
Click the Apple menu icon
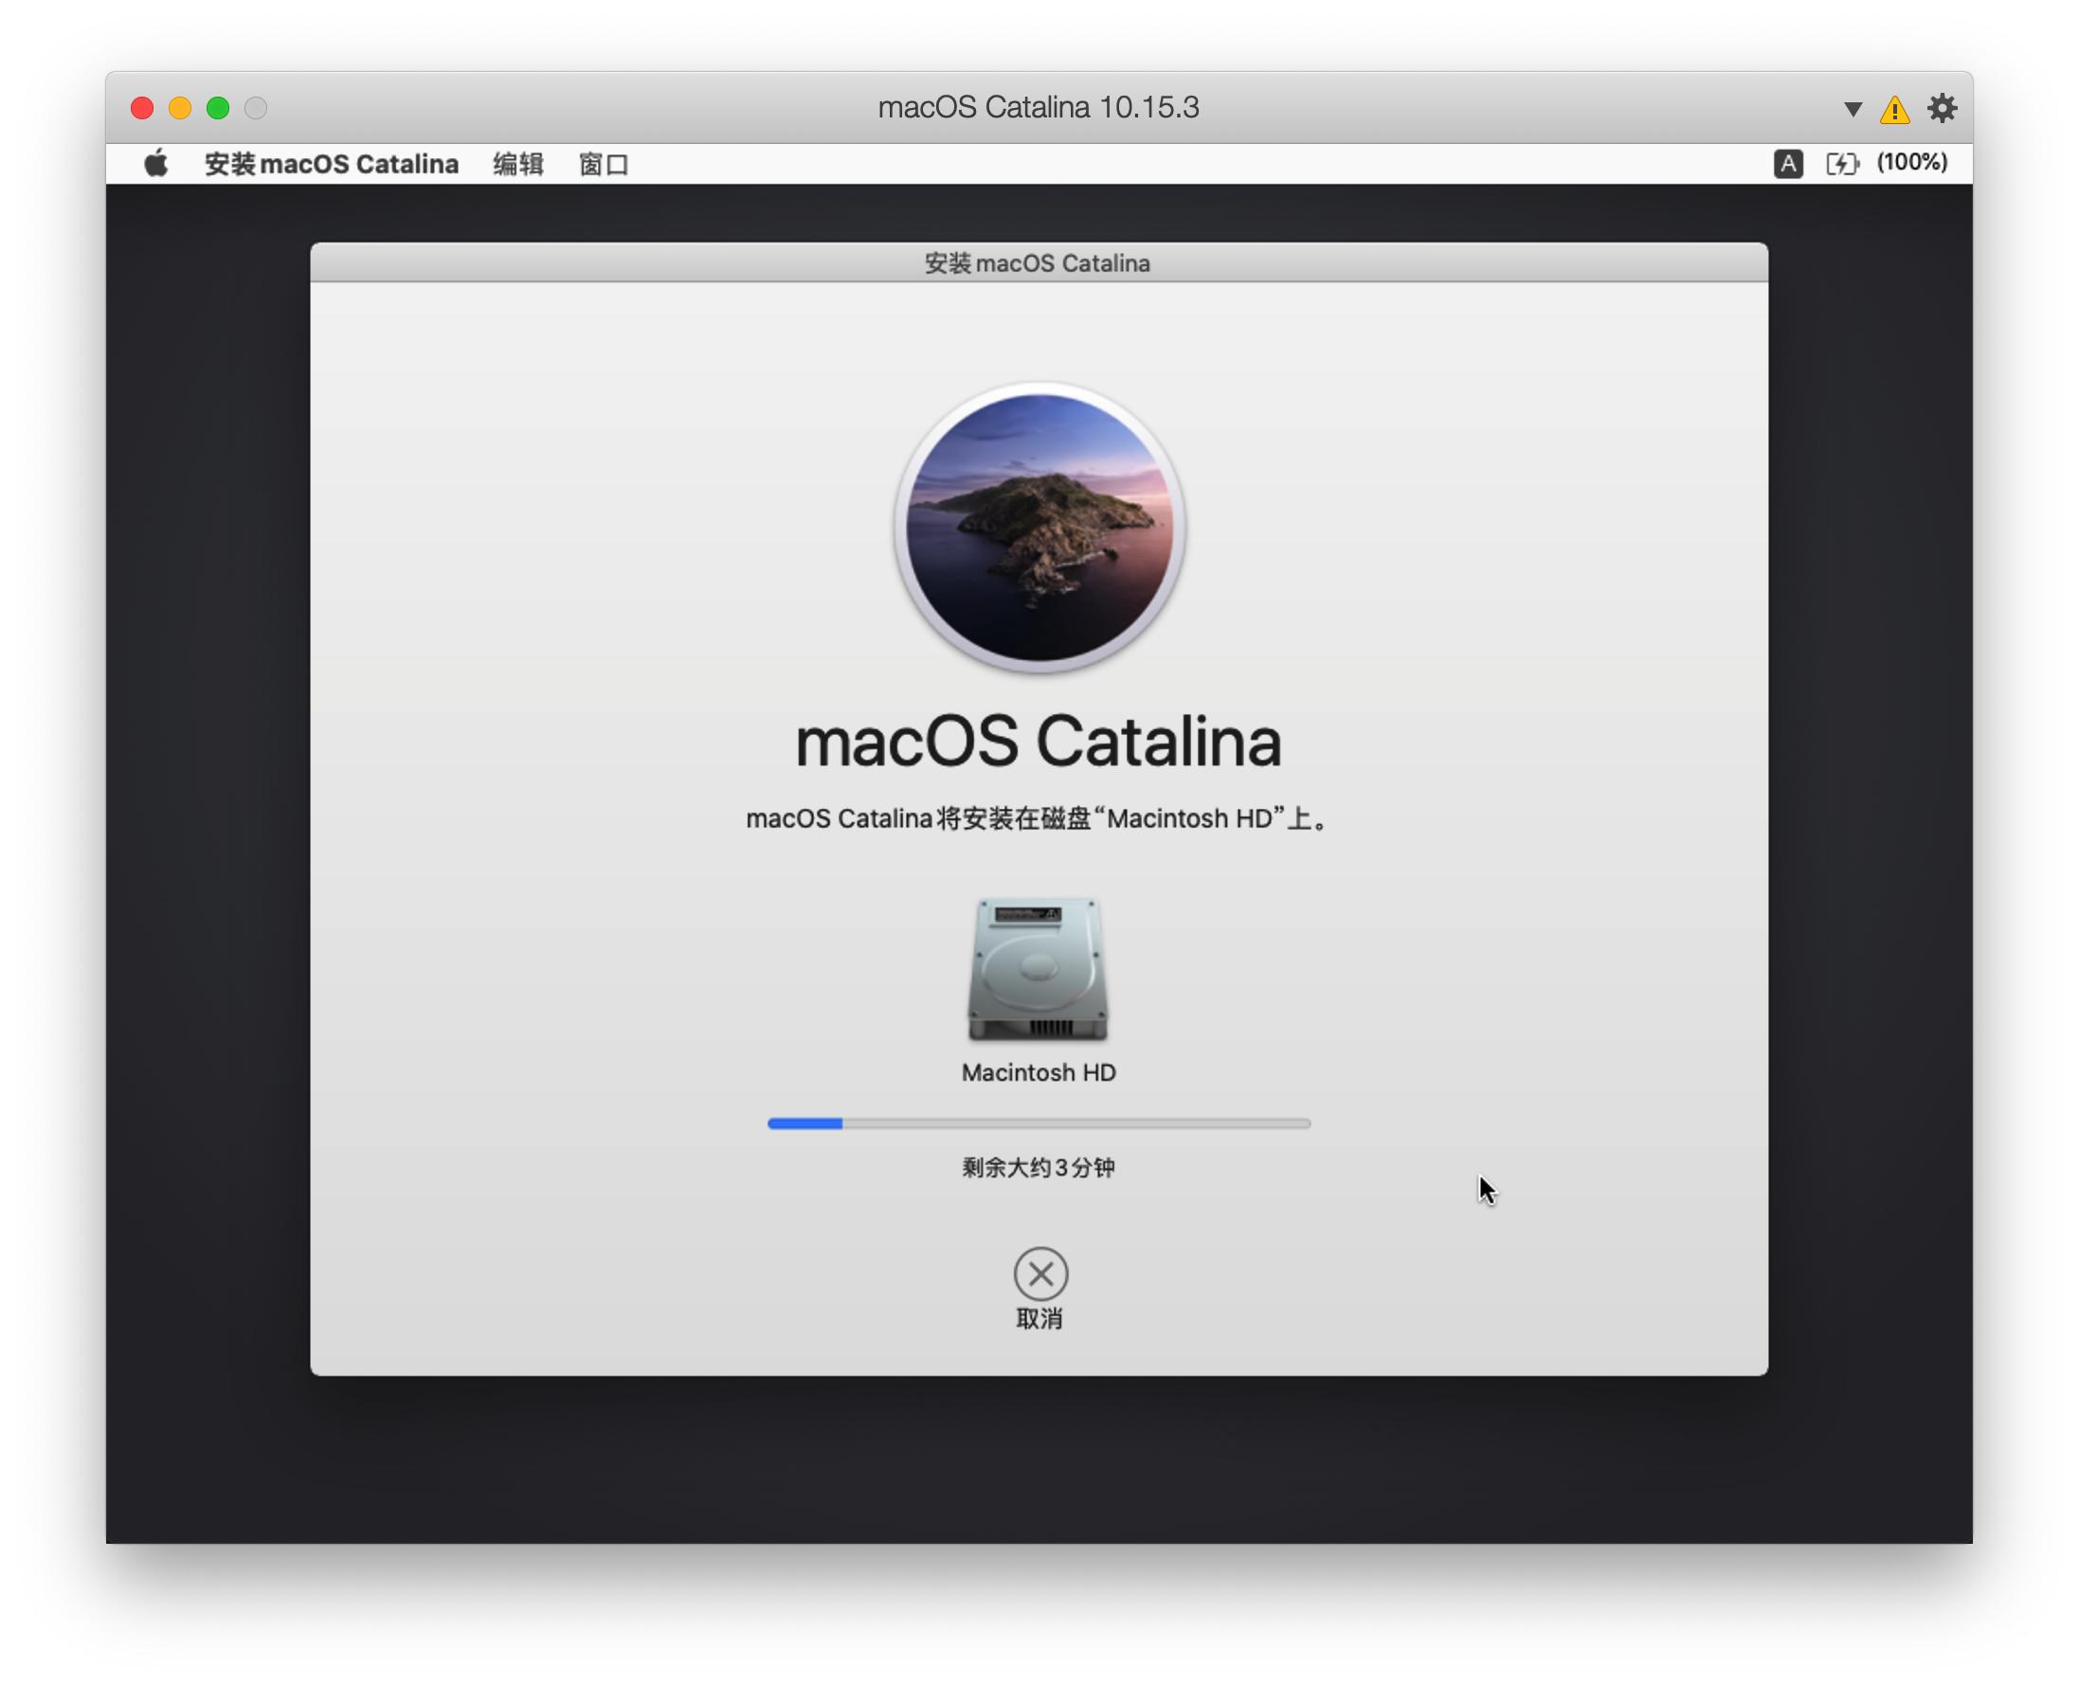pos(156,164)
